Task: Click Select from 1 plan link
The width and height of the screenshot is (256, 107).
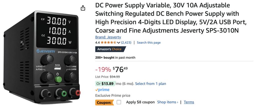Action: pyautogui.click(x=150, y=84)
